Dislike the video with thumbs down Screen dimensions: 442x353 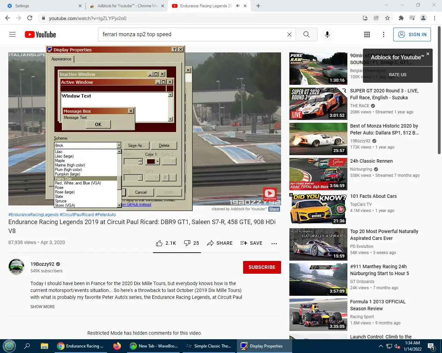[192, 243]
